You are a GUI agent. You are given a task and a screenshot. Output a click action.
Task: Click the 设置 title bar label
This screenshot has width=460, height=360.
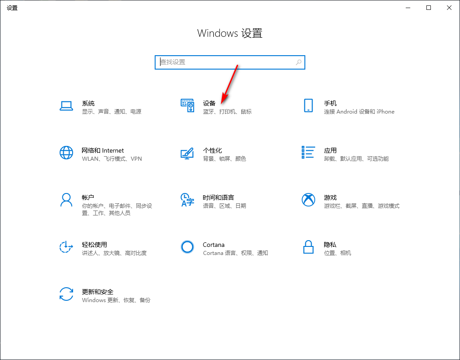click(12, 7)
